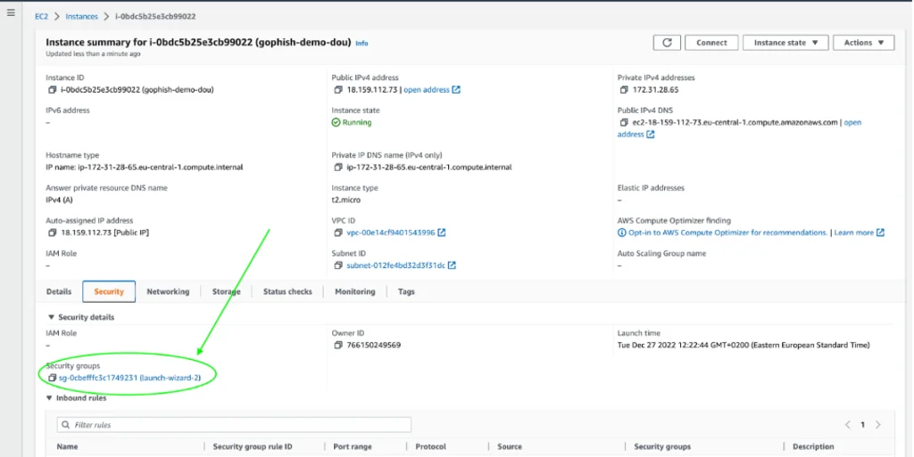
Task: Sort by Security group rule ID column
Action: [x=253, y=446]
